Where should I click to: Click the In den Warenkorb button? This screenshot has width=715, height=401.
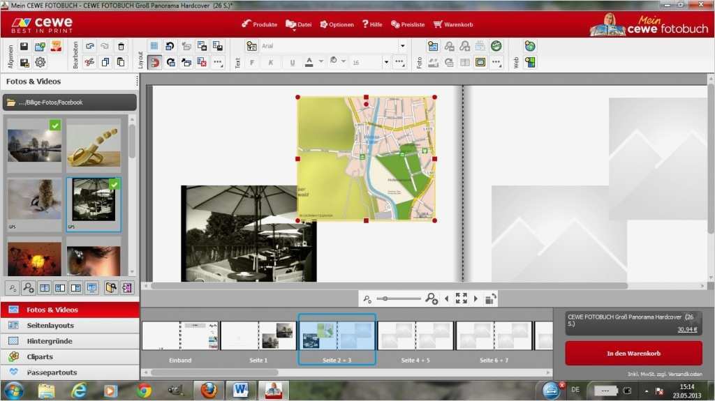tap(633, 354)
